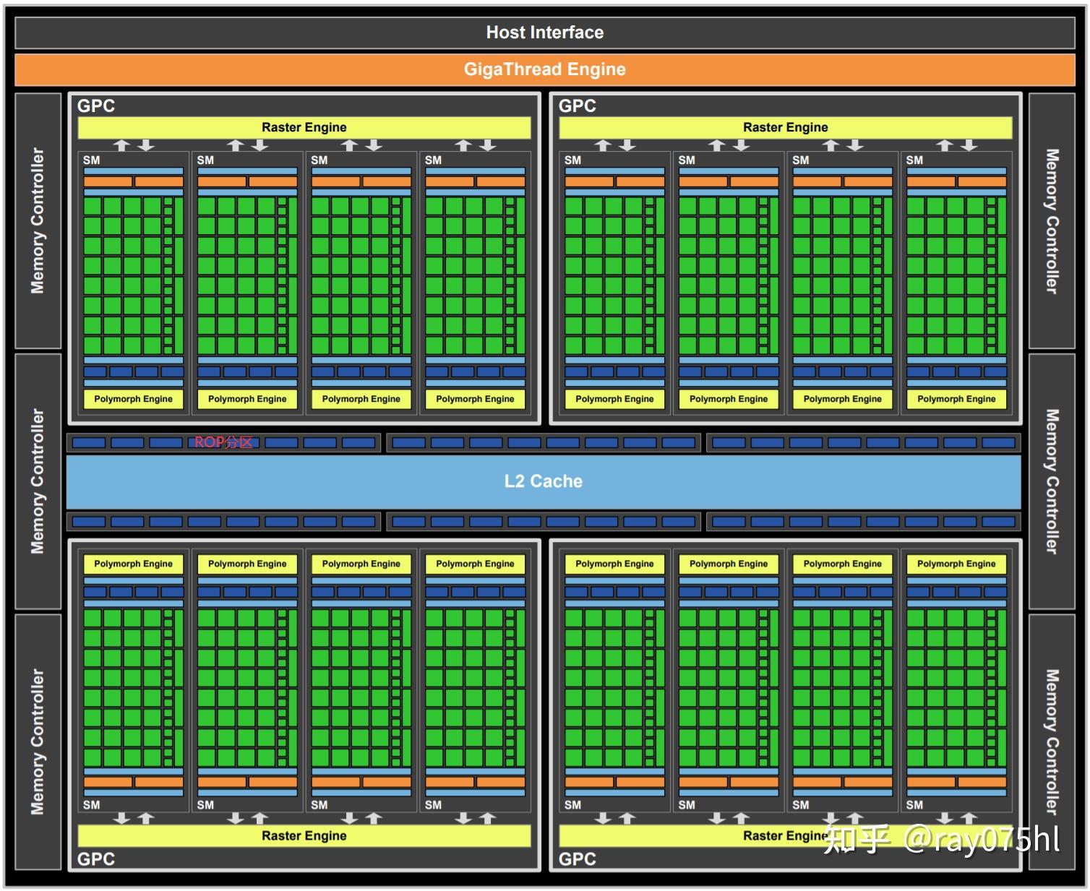Click middle-left Memory Controller block
The image size is (1090, 891).
38,481
